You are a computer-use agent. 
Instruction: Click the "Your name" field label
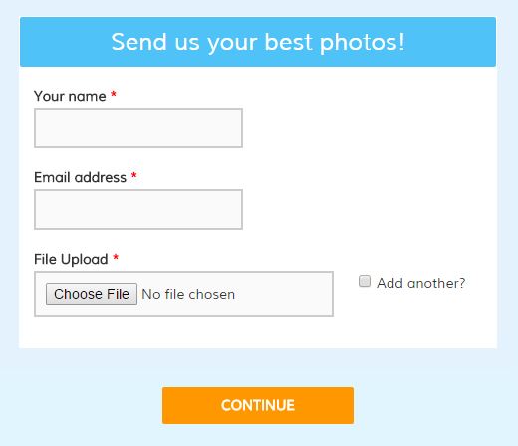[70, 96]
